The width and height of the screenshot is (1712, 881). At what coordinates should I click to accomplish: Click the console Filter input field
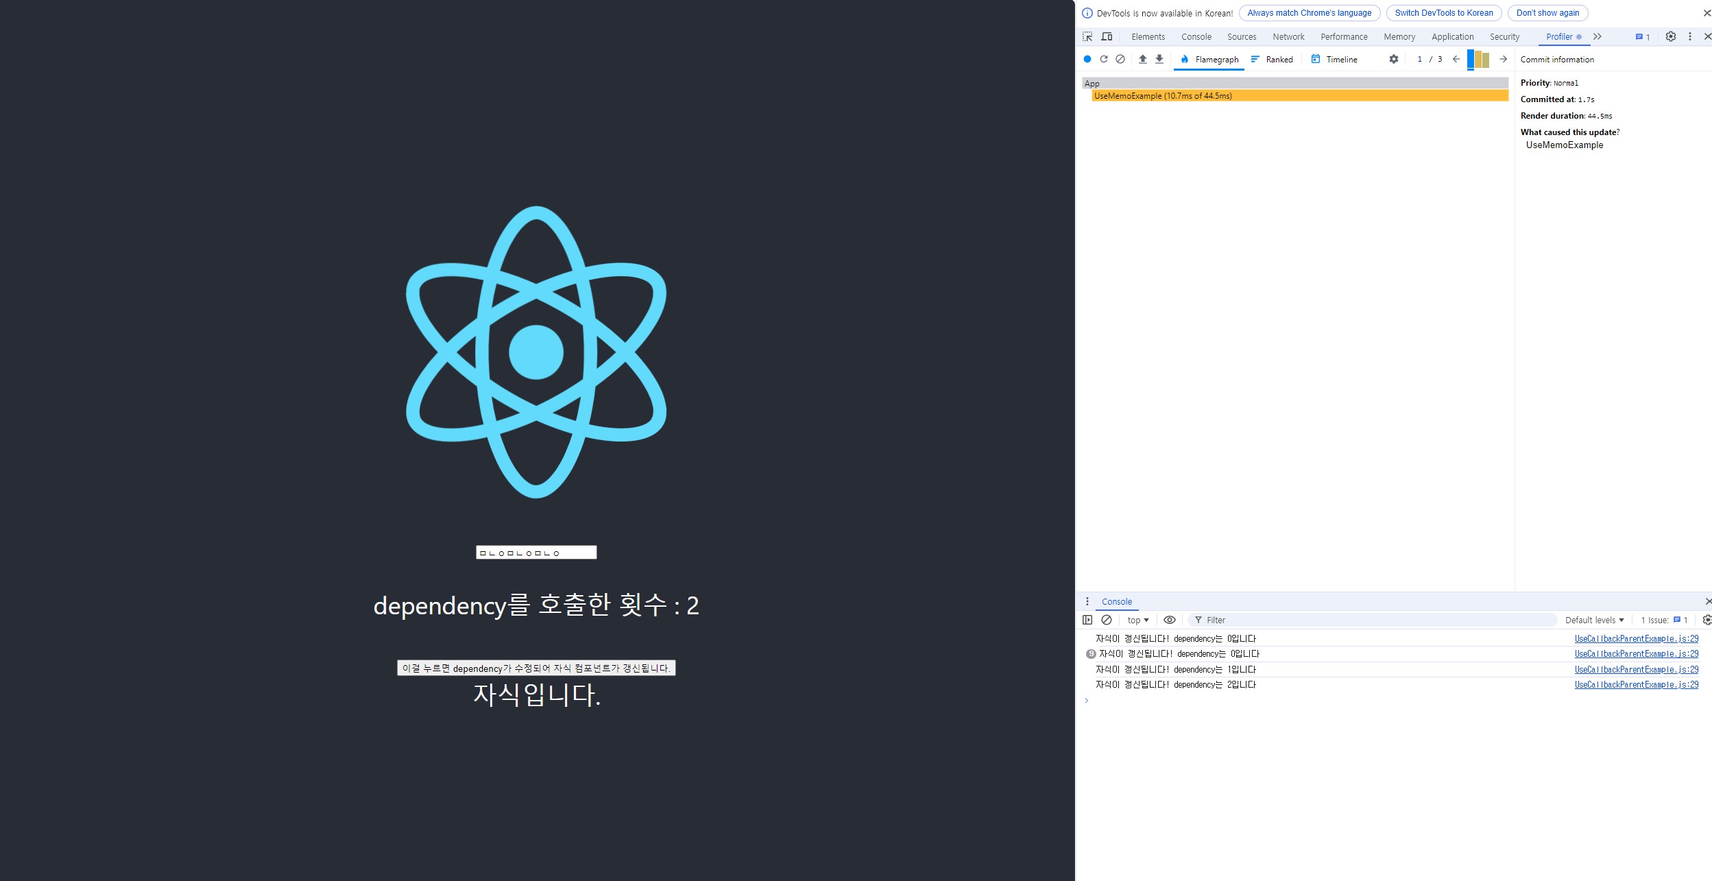click(1371, 620)
